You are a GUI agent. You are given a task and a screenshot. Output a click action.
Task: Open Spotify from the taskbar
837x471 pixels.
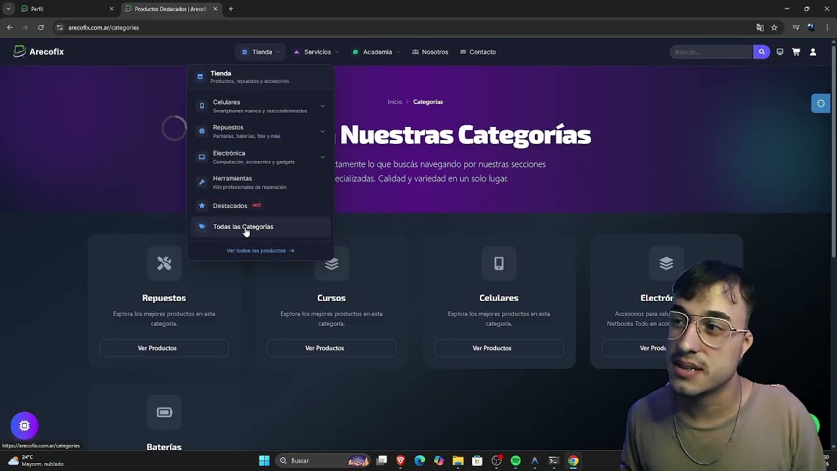pyautogui.click(x=515, y=461)
